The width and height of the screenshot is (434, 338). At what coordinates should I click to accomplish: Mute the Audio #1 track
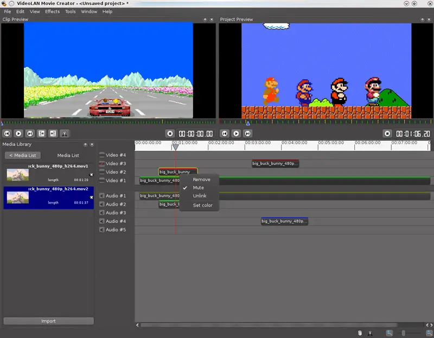click(x=101, y=196)
